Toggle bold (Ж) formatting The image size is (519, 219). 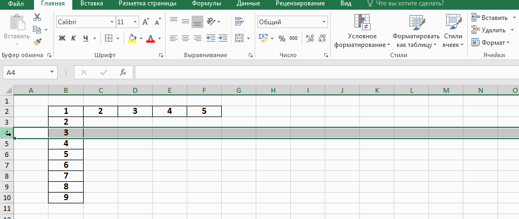[62, 38]
